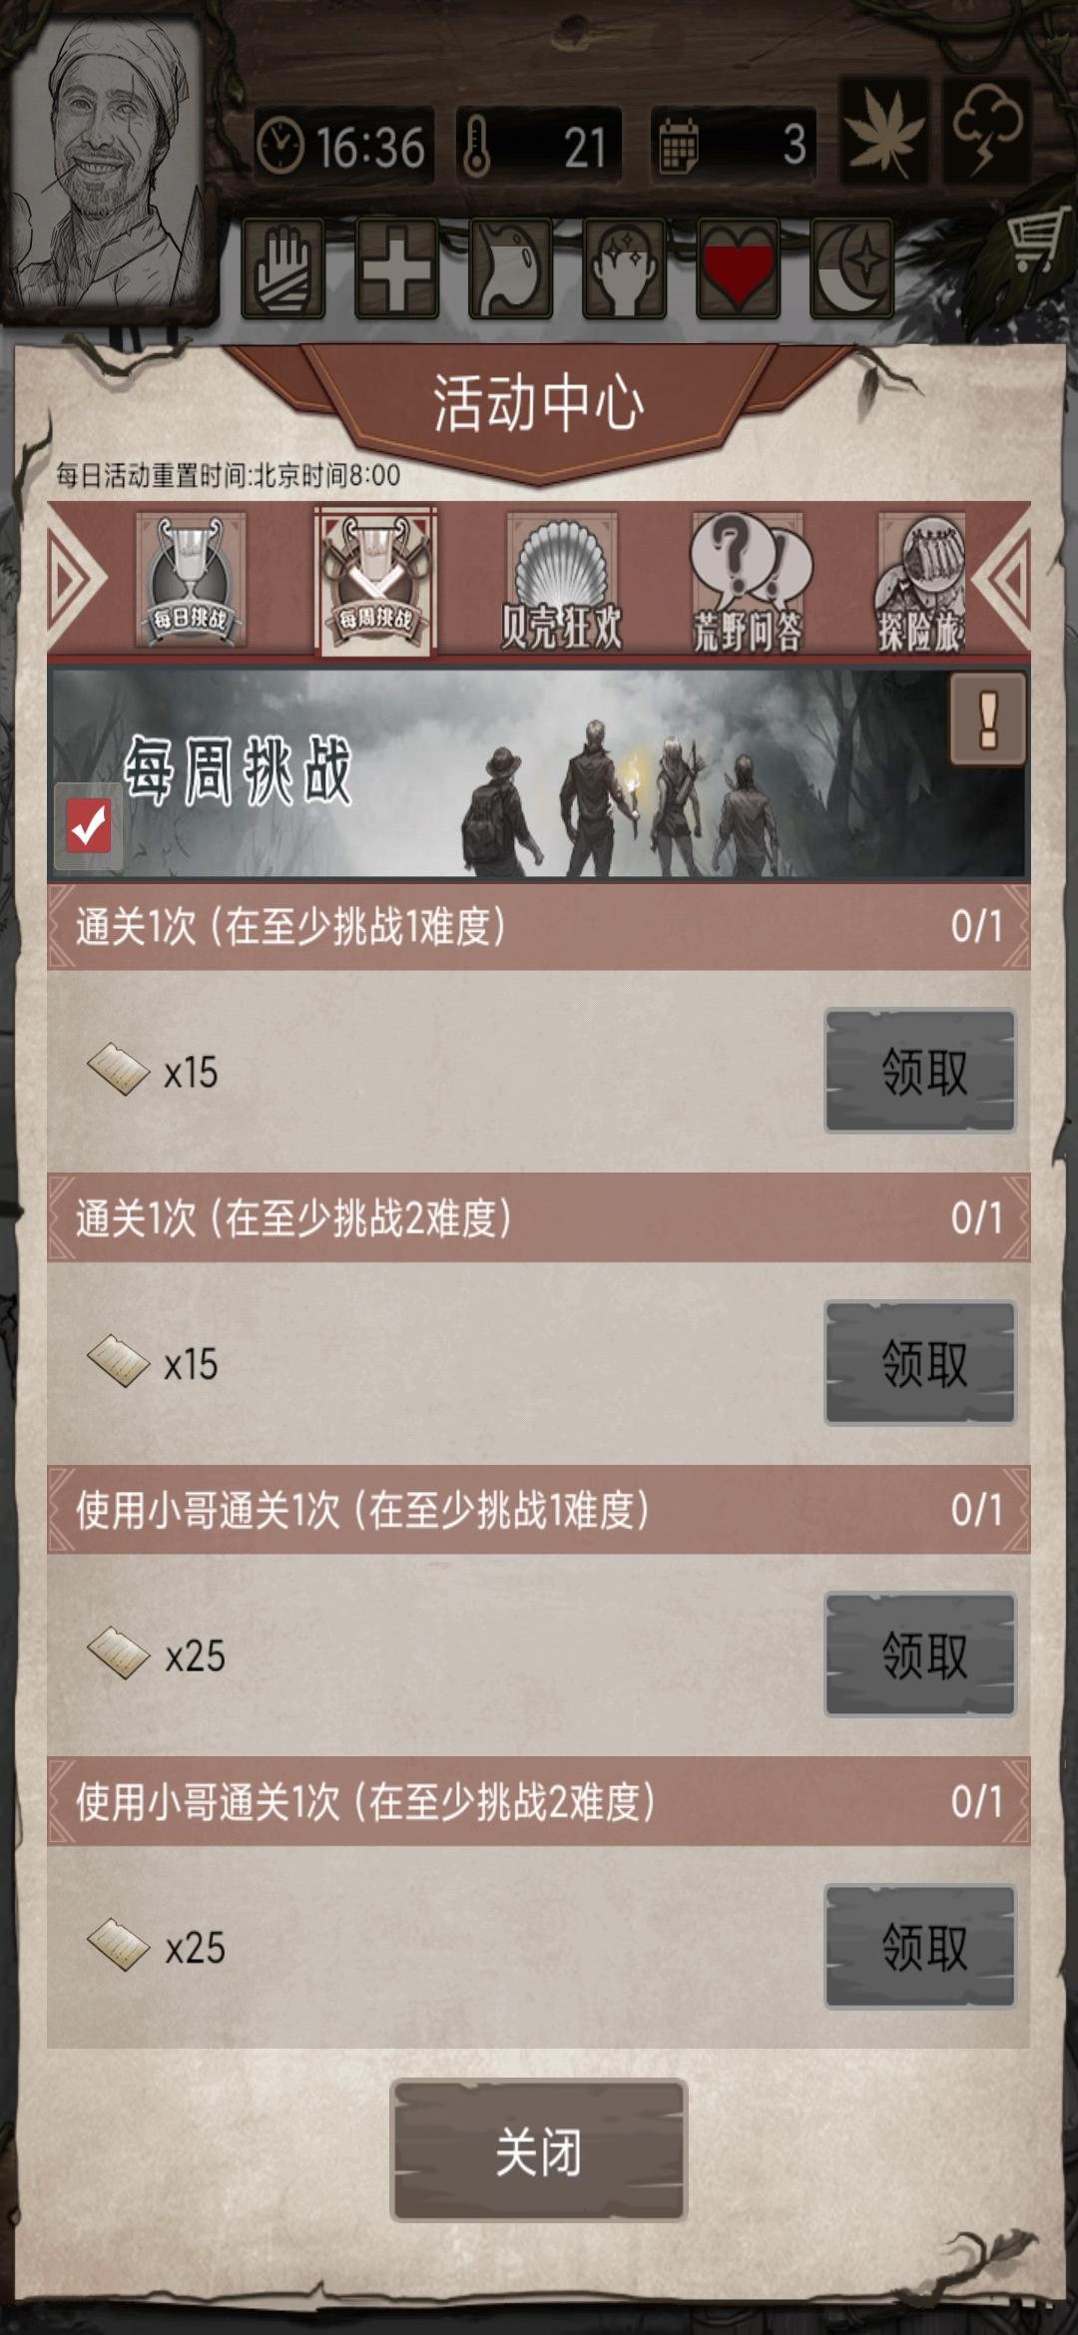
Task: Open the medical cross health status icon
Action: point(397,268)
